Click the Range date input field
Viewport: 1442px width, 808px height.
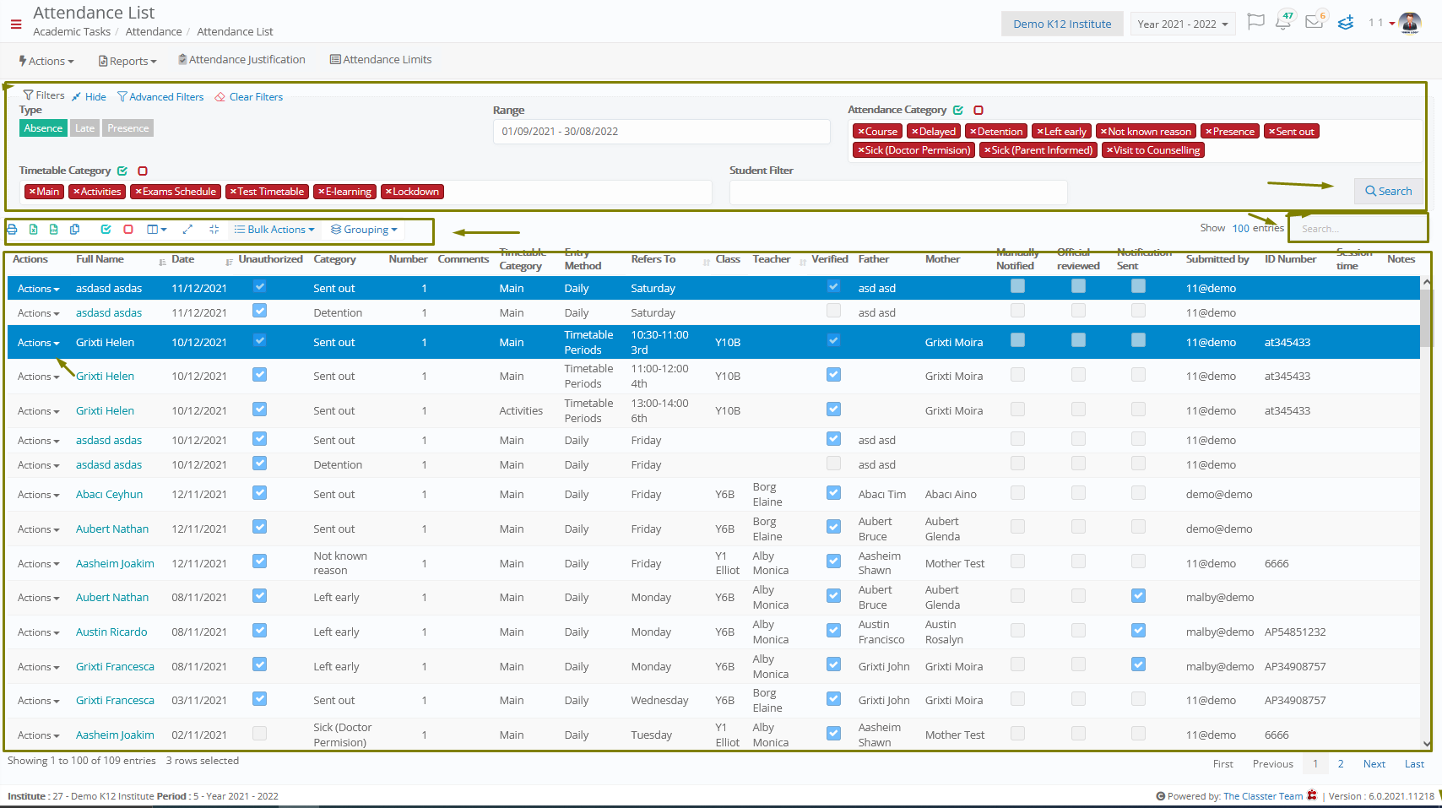click(x=661, y=132)
